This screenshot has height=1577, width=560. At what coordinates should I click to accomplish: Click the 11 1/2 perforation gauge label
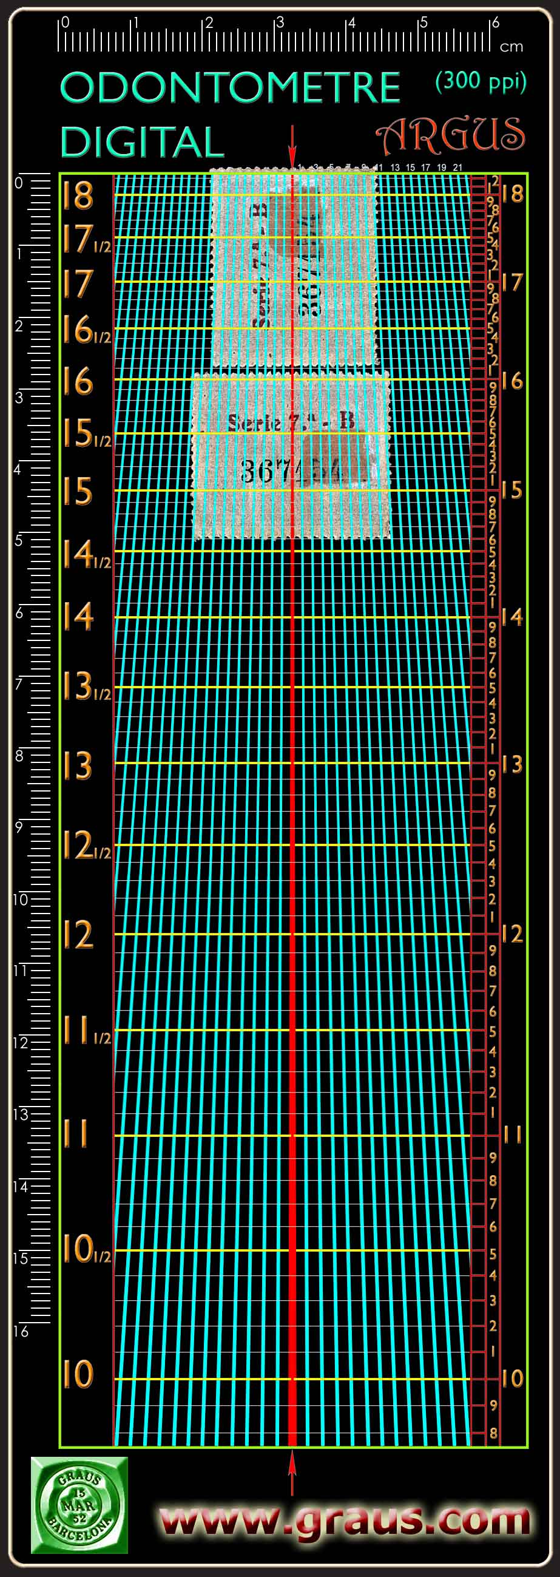coord(87,1029)
